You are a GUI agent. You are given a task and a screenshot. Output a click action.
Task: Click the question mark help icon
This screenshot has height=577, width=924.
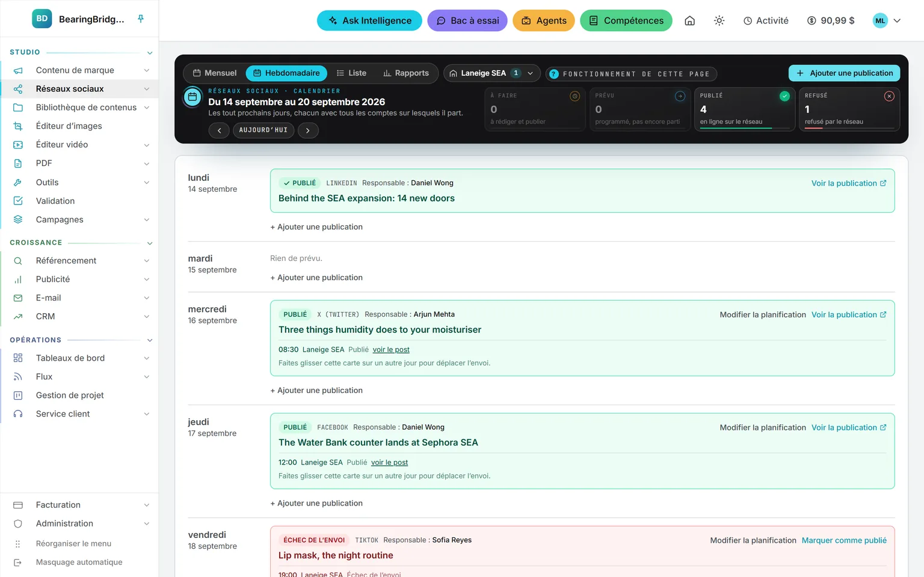554,74
